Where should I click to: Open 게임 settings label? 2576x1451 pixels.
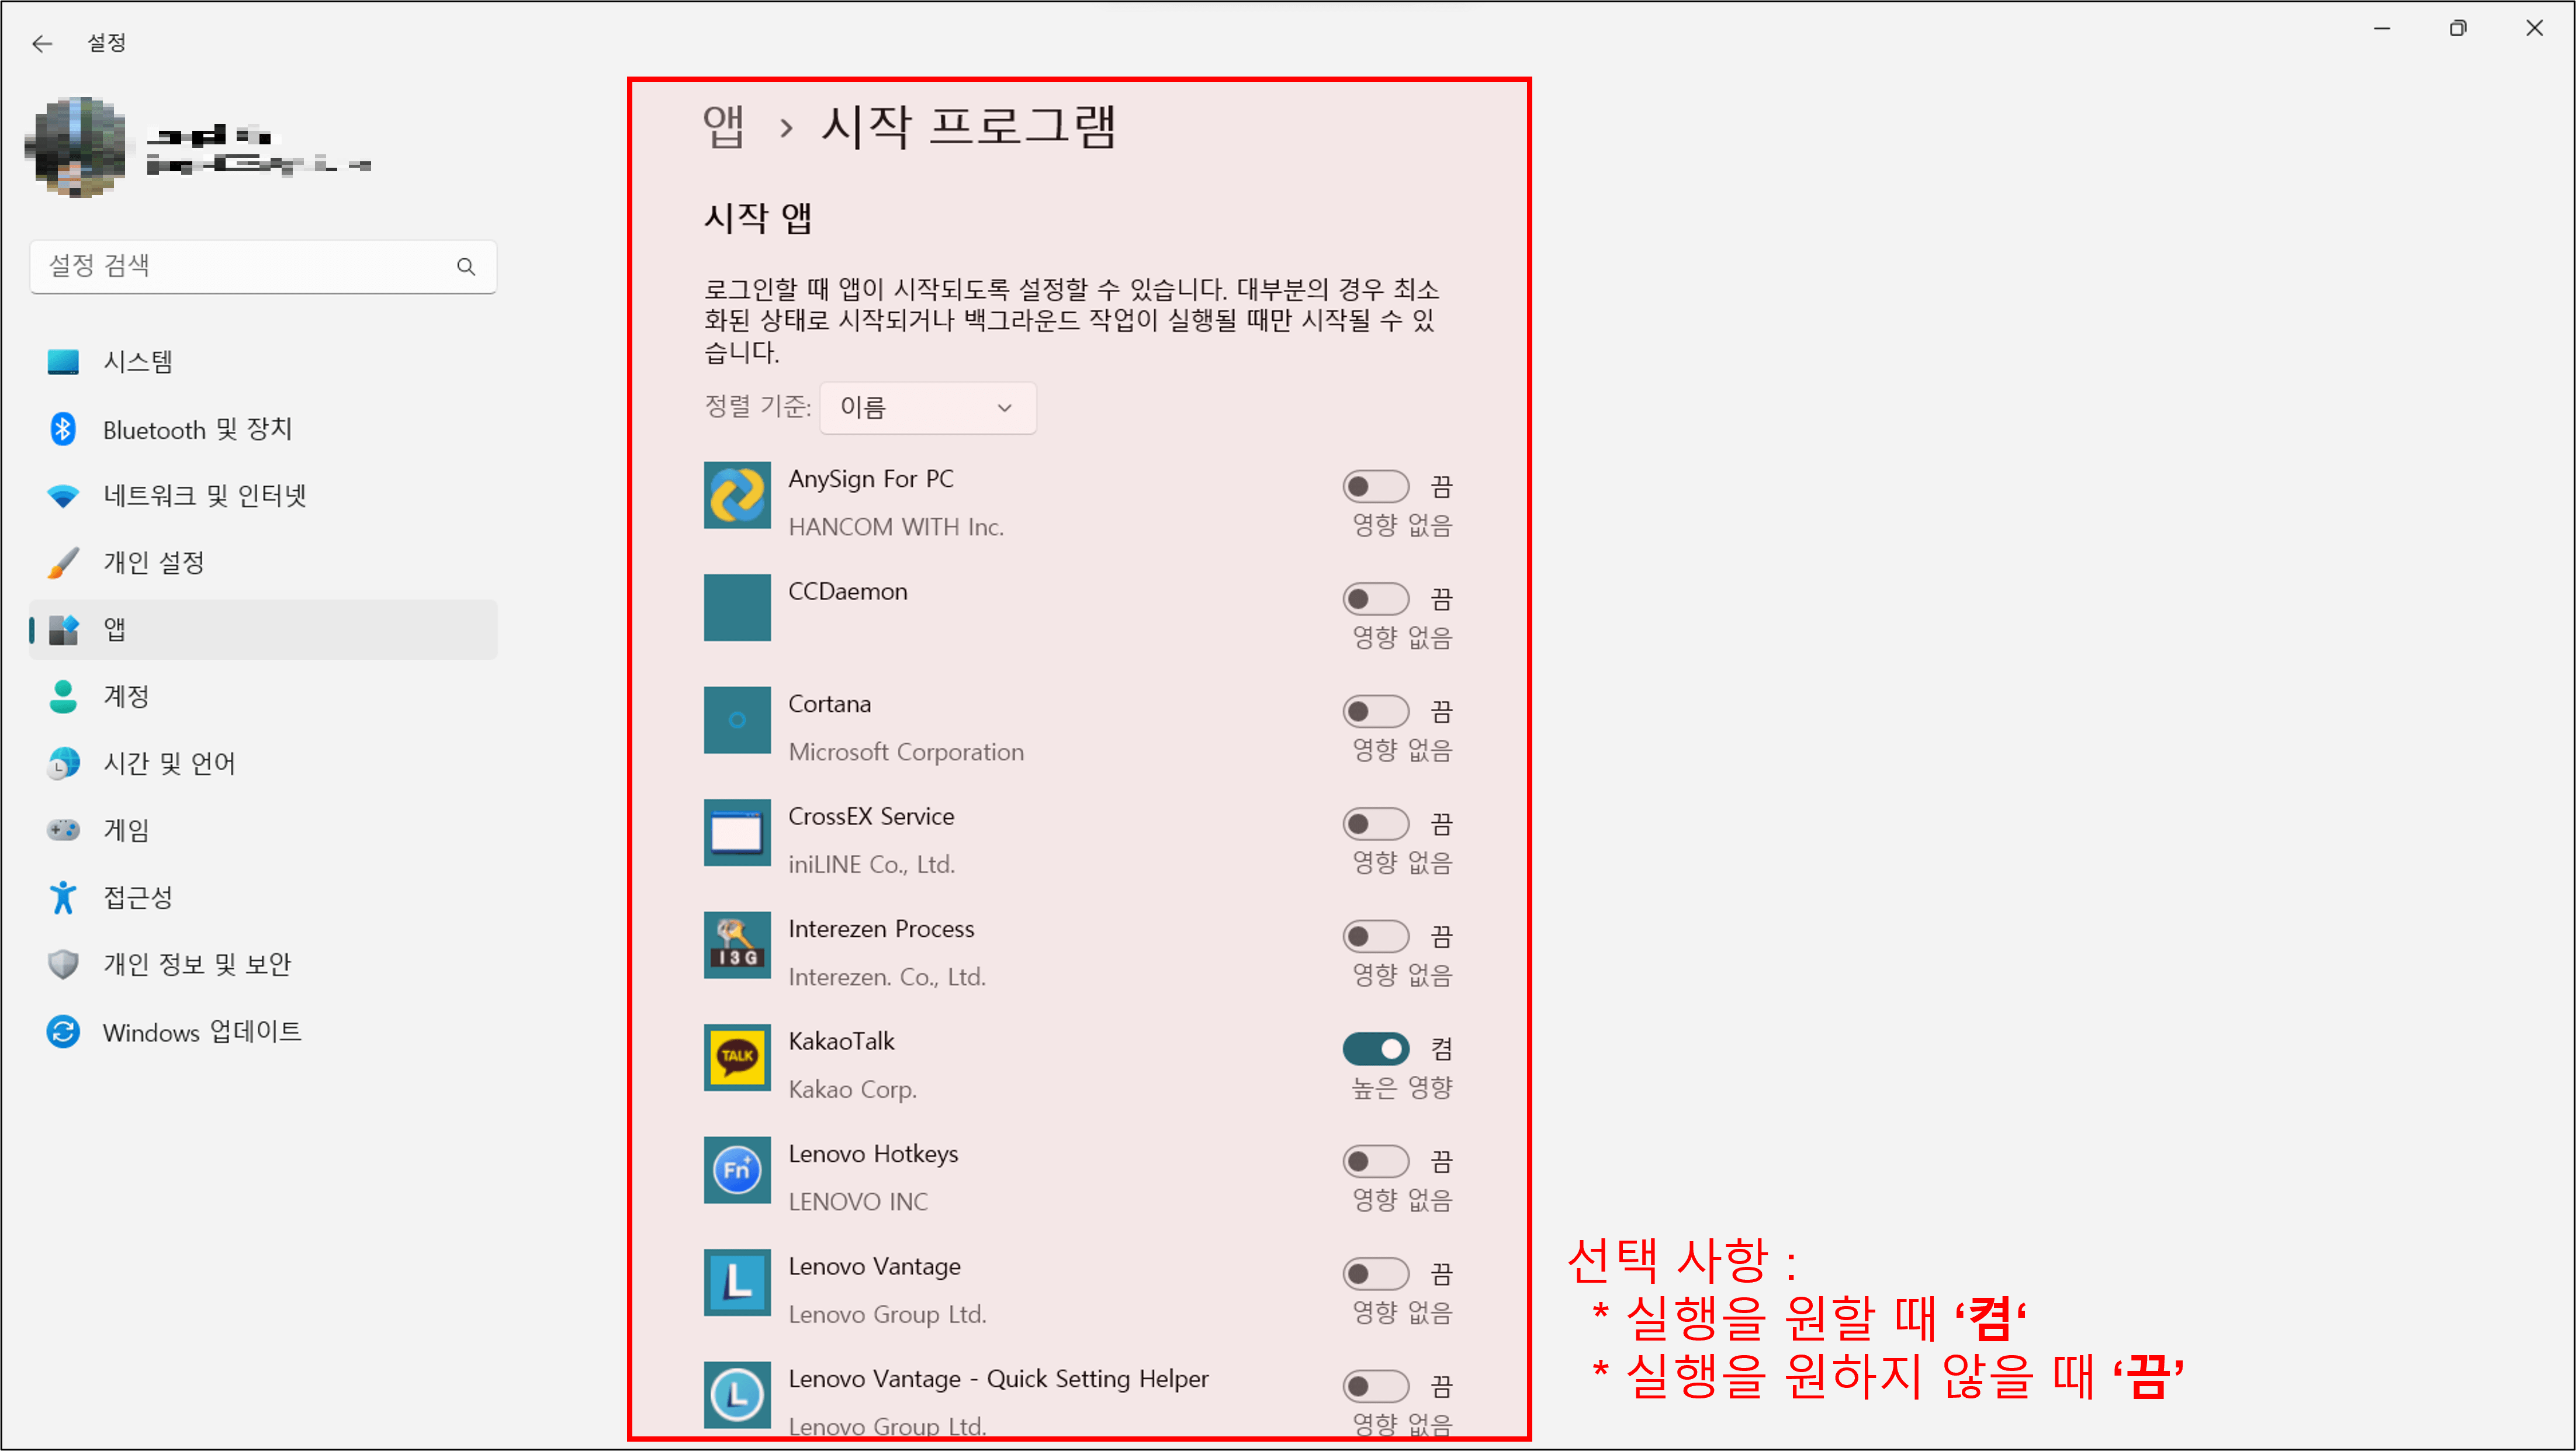click(126, 830)
